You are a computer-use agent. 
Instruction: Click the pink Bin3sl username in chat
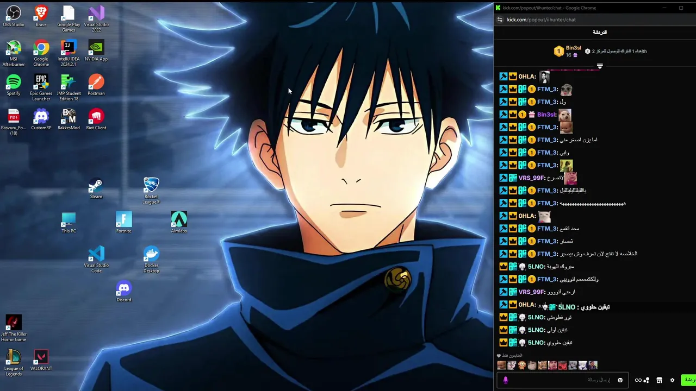click(546, 115)
